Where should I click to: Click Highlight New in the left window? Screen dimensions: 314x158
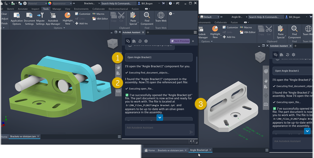tap(68, 19)
